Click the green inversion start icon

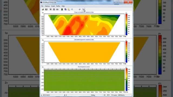62,9
